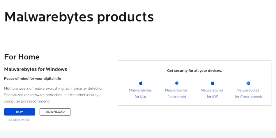Click the Malwarebytes products page title
Viewport: 276px width, 138px height.
point(79,17)
